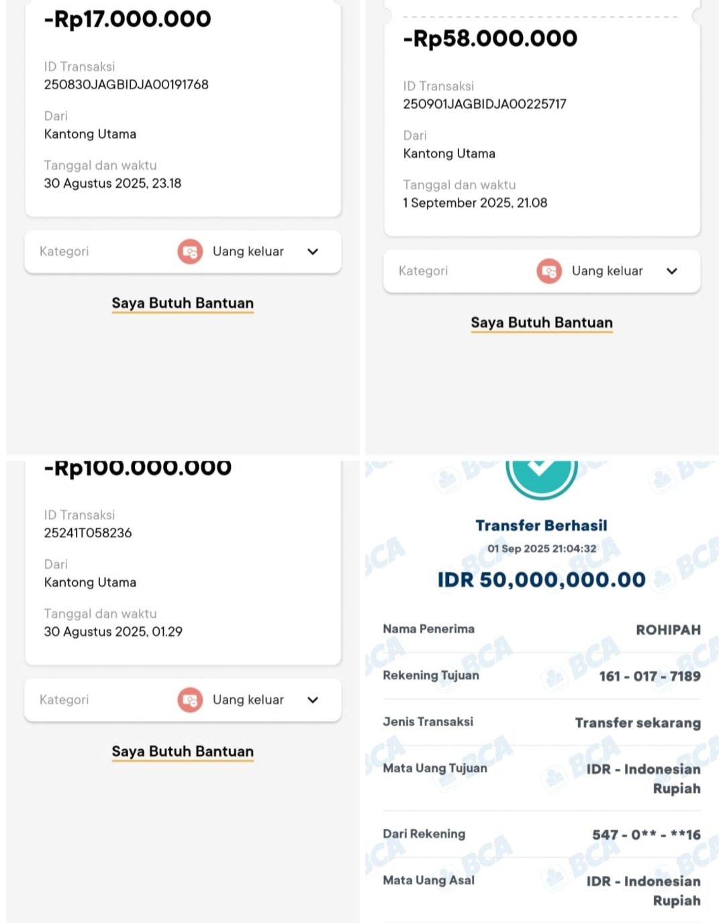Tap the date 1 September 2025, 21.08
This screenshot has height=923, width=725.
pos(475,203)
